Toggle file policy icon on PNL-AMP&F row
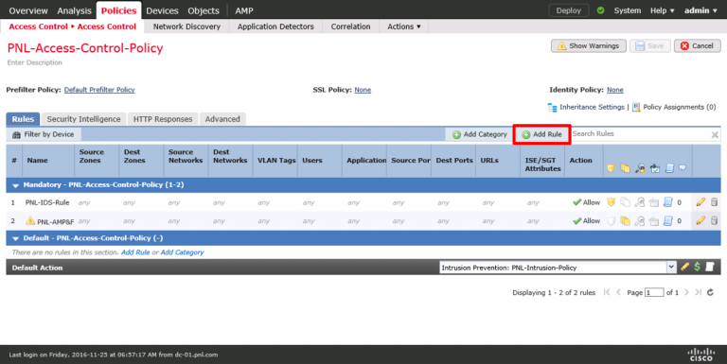This screenshot has height=364, width=727. [x=625, y=220]
